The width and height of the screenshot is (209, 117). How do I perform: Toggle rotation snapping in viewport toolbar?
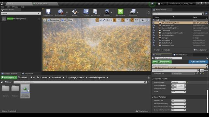point(123,20)
